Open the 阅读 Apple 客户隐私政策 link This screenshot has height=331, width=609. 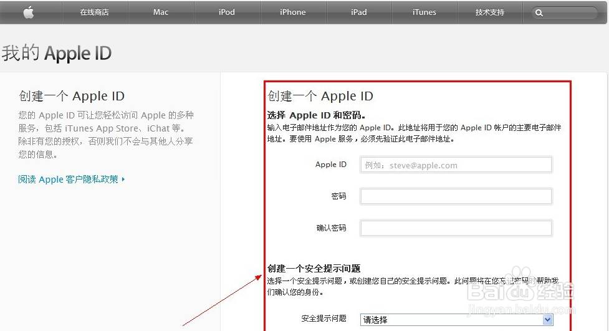tap(68, 179)
